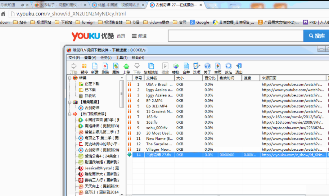329x196 pixels.
Task: Open 回收站 (Recycle bin) in the tree
Action: coord(87,96)
